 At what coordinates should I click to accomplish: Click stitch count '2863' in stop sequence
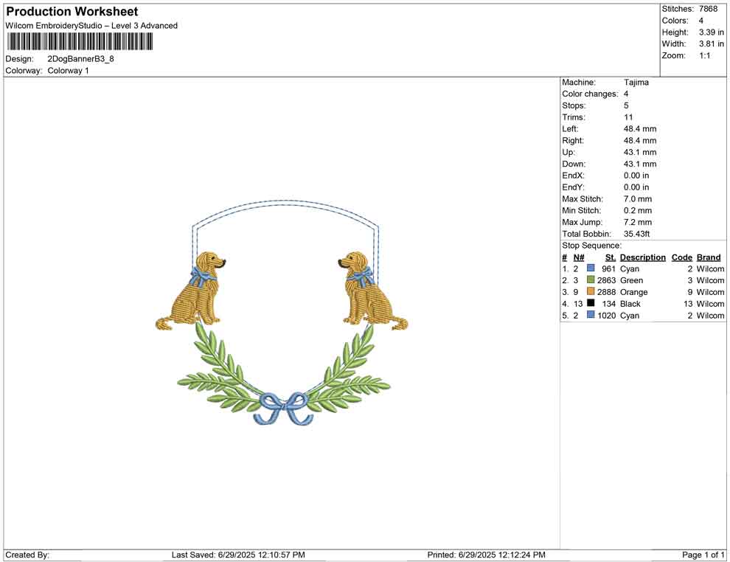(606, 280)
